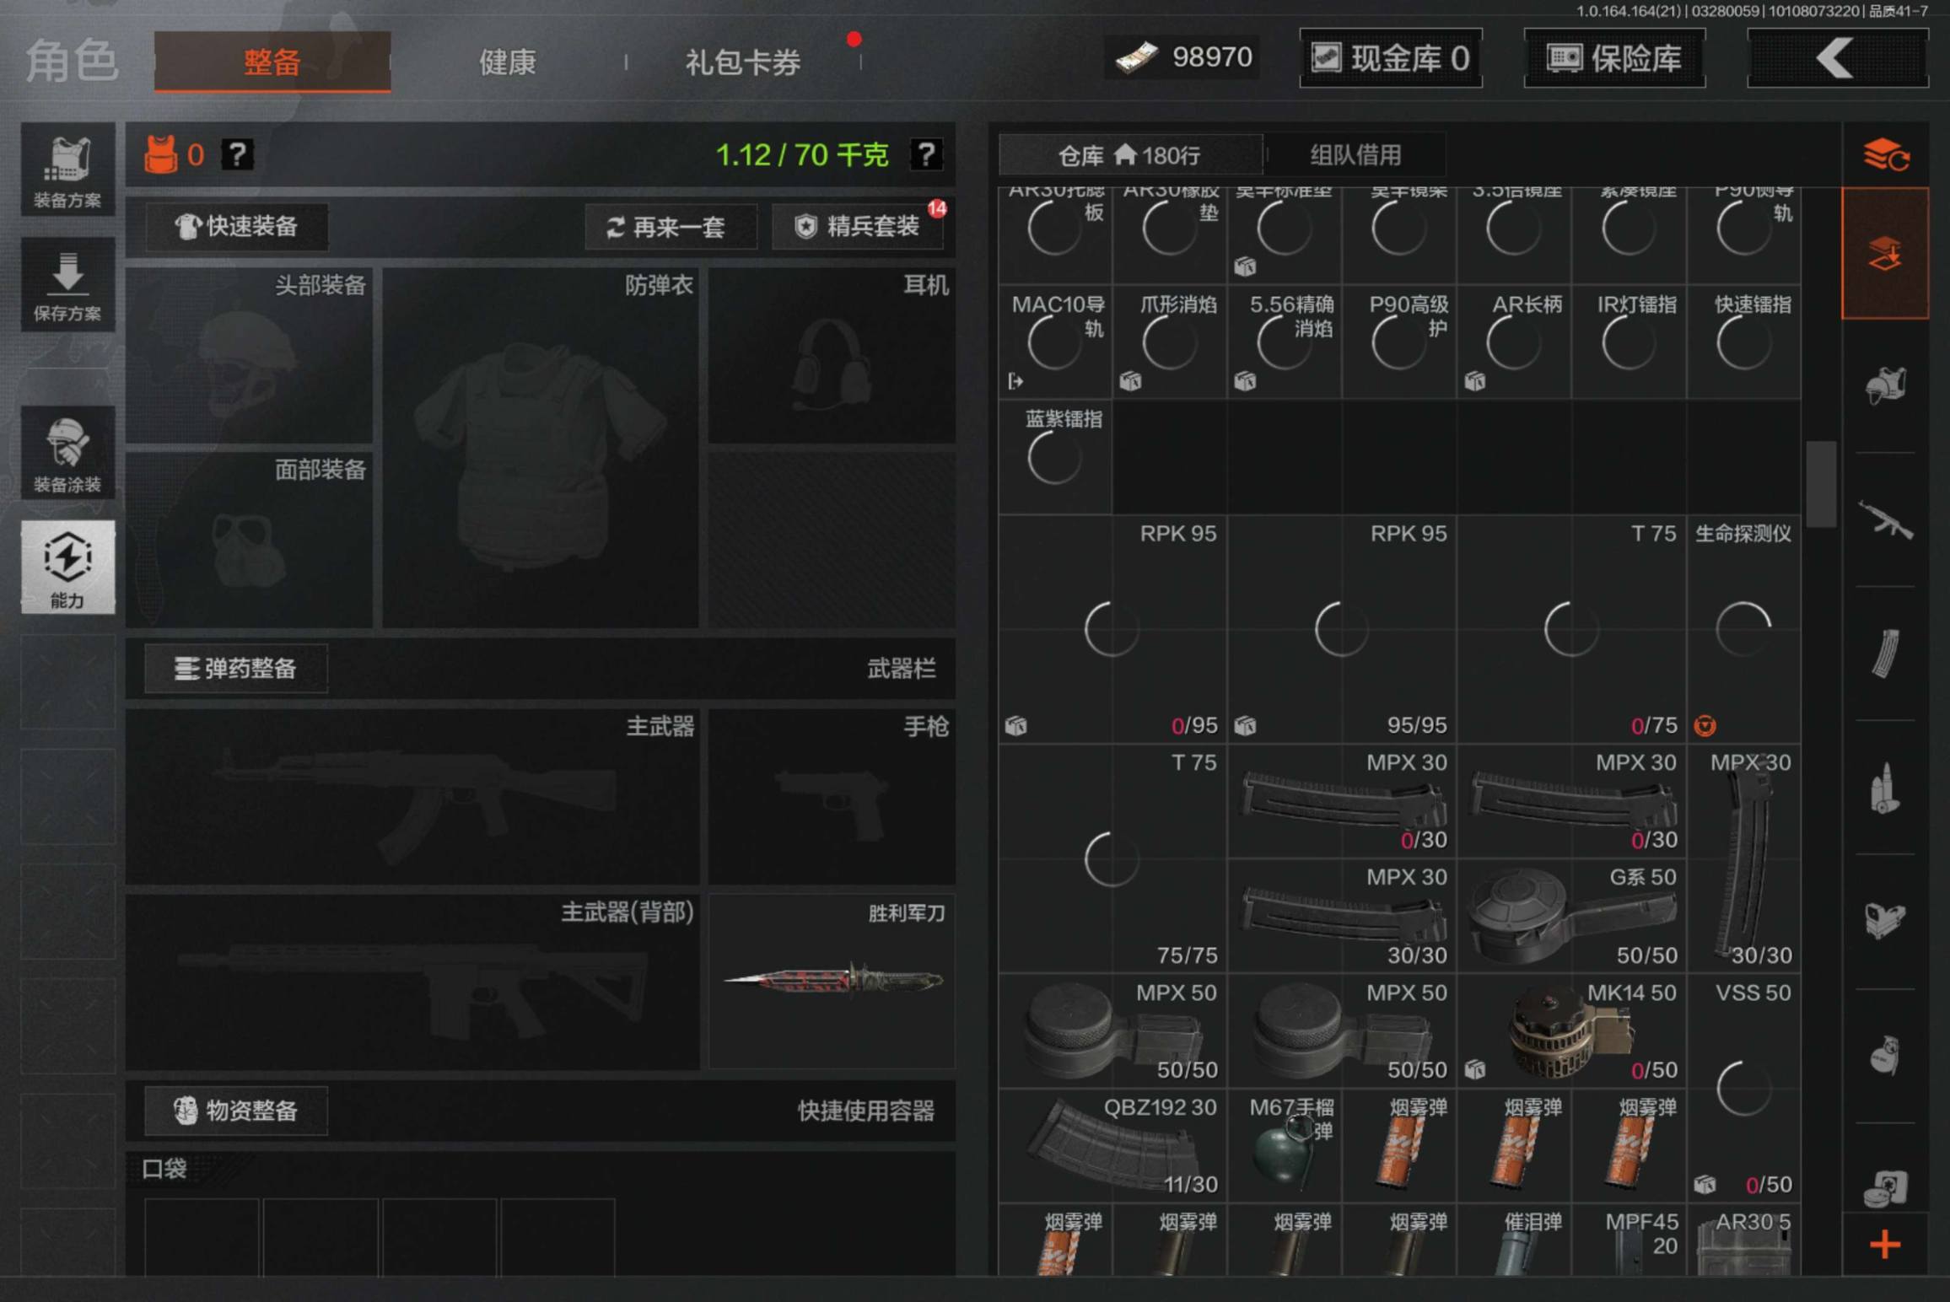
Task: Click the weight help question mark
Action: [926, 154]
